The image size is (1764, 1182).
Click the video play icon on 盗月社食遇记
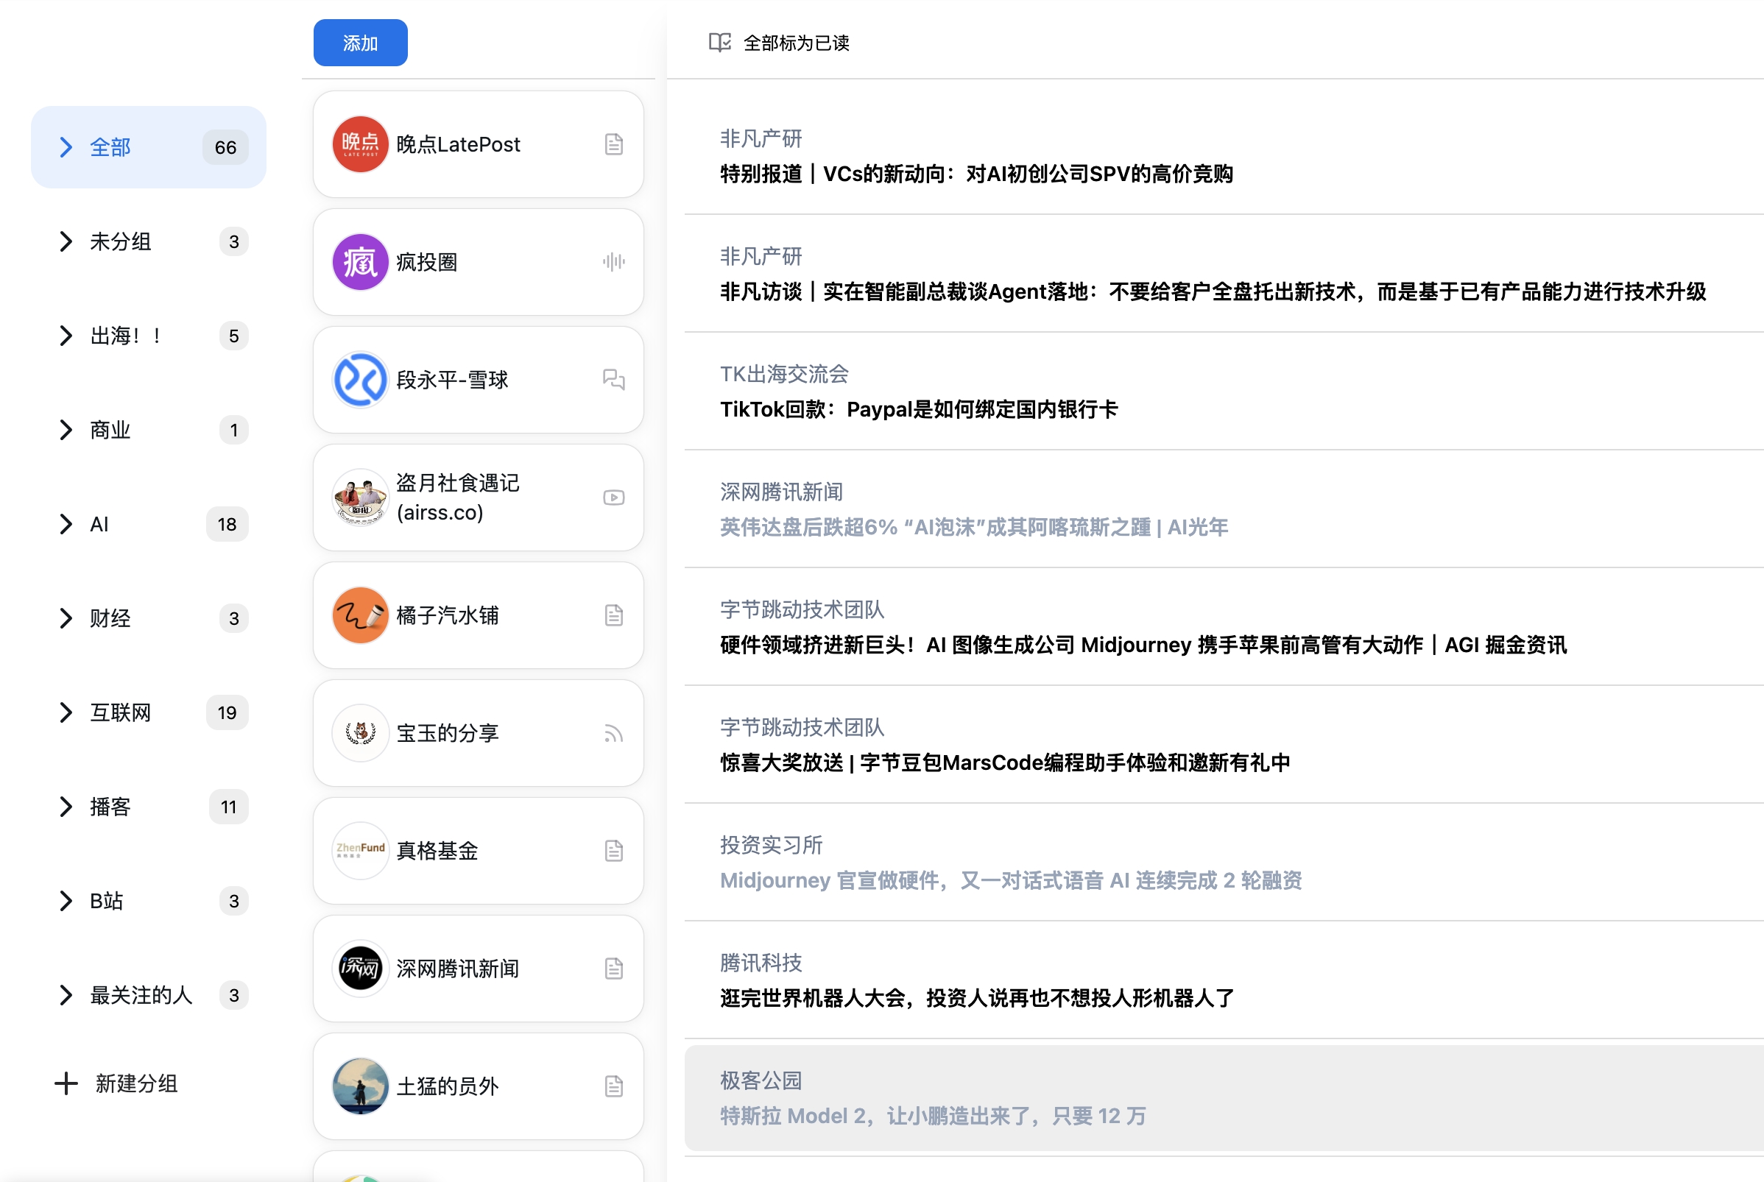point(613,498)
